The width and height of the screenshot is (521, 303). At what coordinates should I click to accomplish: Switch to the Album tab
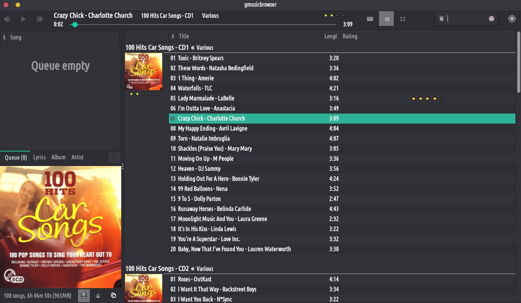(x=59, y=157)
